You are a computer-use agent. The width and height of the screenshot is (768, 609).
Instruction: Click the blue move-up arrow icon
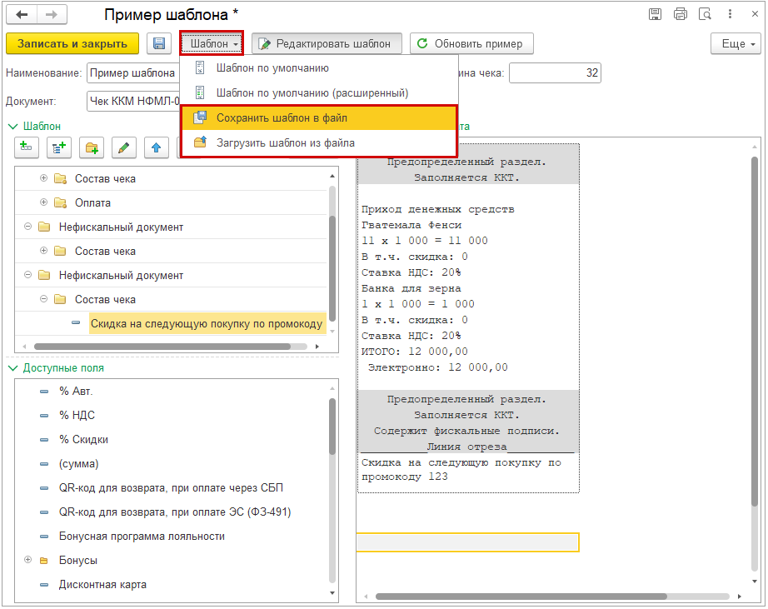pyautogui.click(x=157, y=147)
